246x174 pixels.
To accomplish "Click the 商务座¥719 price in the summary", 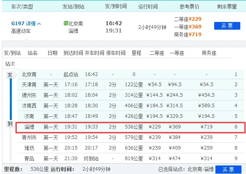I will (x=188, y=35).
